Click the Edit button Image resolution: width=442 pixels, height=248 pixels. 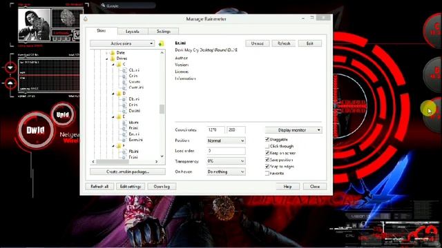[310, 43]
